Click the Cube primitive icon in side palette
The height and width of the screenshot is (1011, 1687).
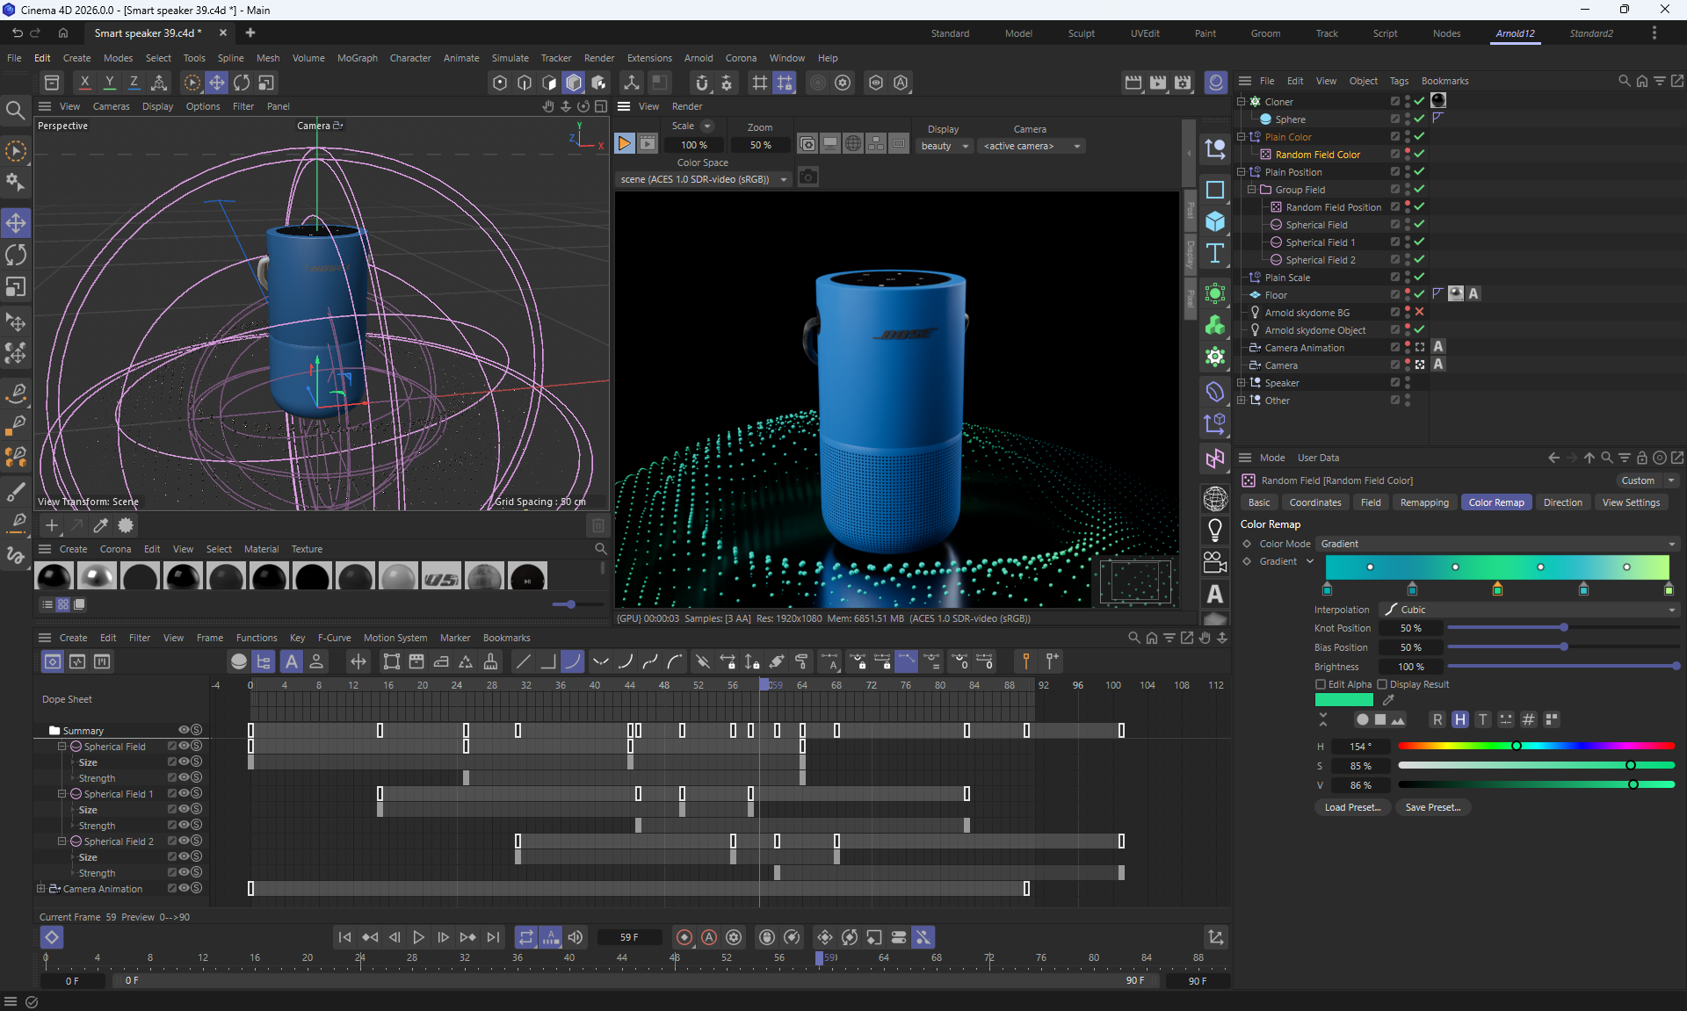click(1215, 221)
